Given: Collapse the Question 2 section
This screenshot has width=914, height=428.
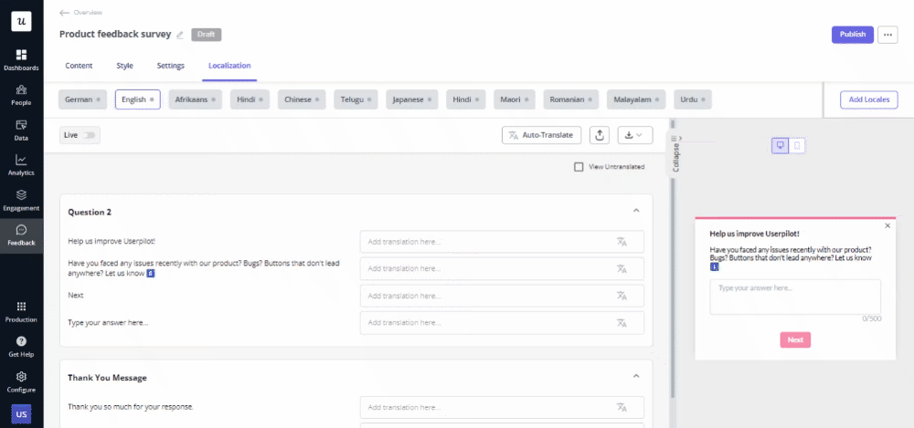Looking at the screenshot, I should [636, 211].
